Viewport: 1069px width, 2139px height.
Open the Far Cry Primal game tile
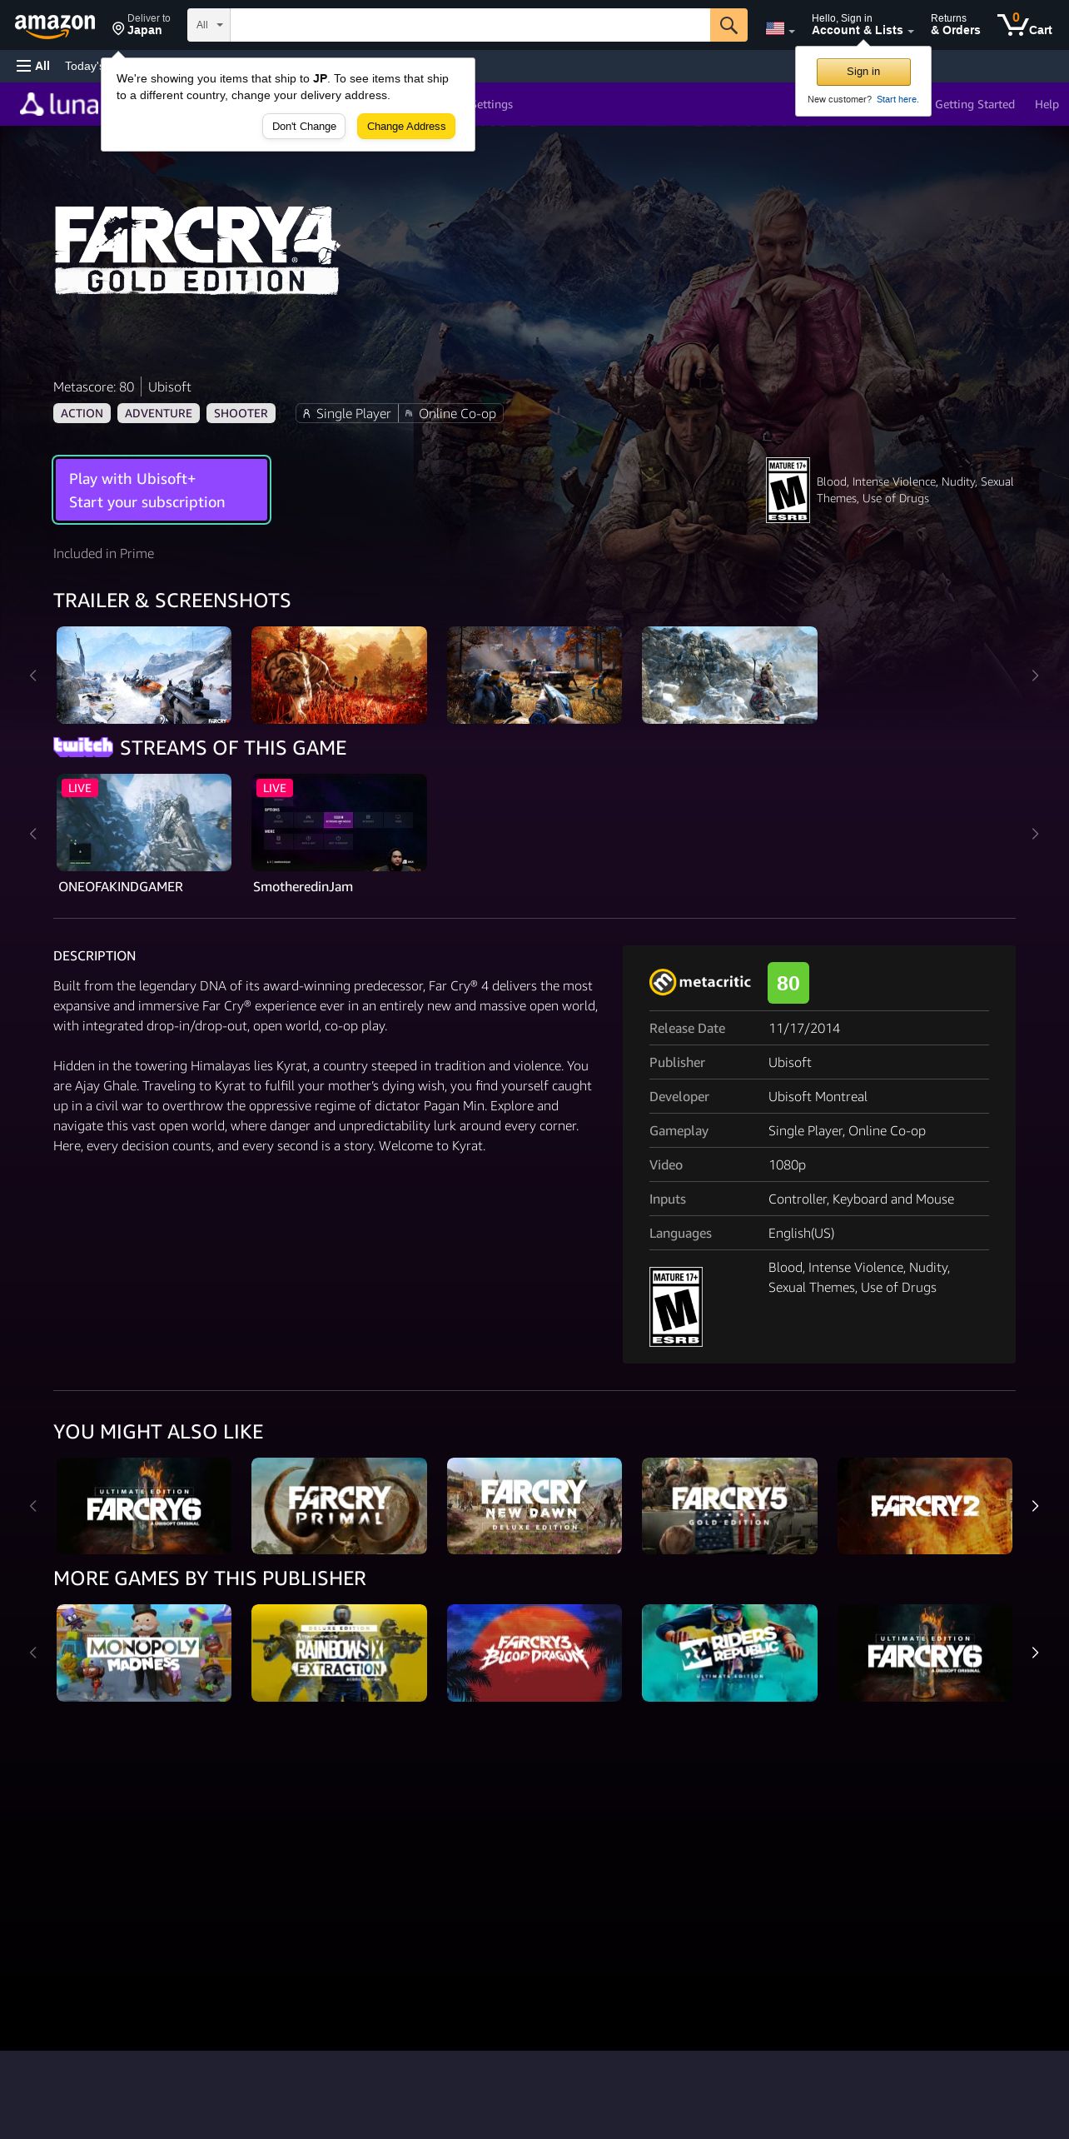click(339, 1506)
